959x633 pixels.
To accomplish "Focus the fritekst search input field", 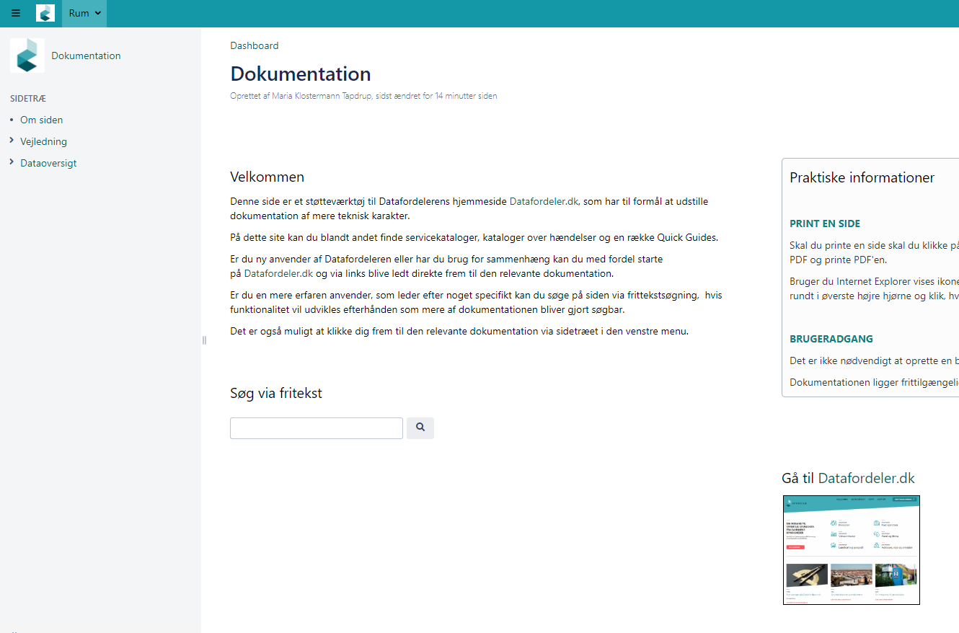I will (x=316, y=428).
